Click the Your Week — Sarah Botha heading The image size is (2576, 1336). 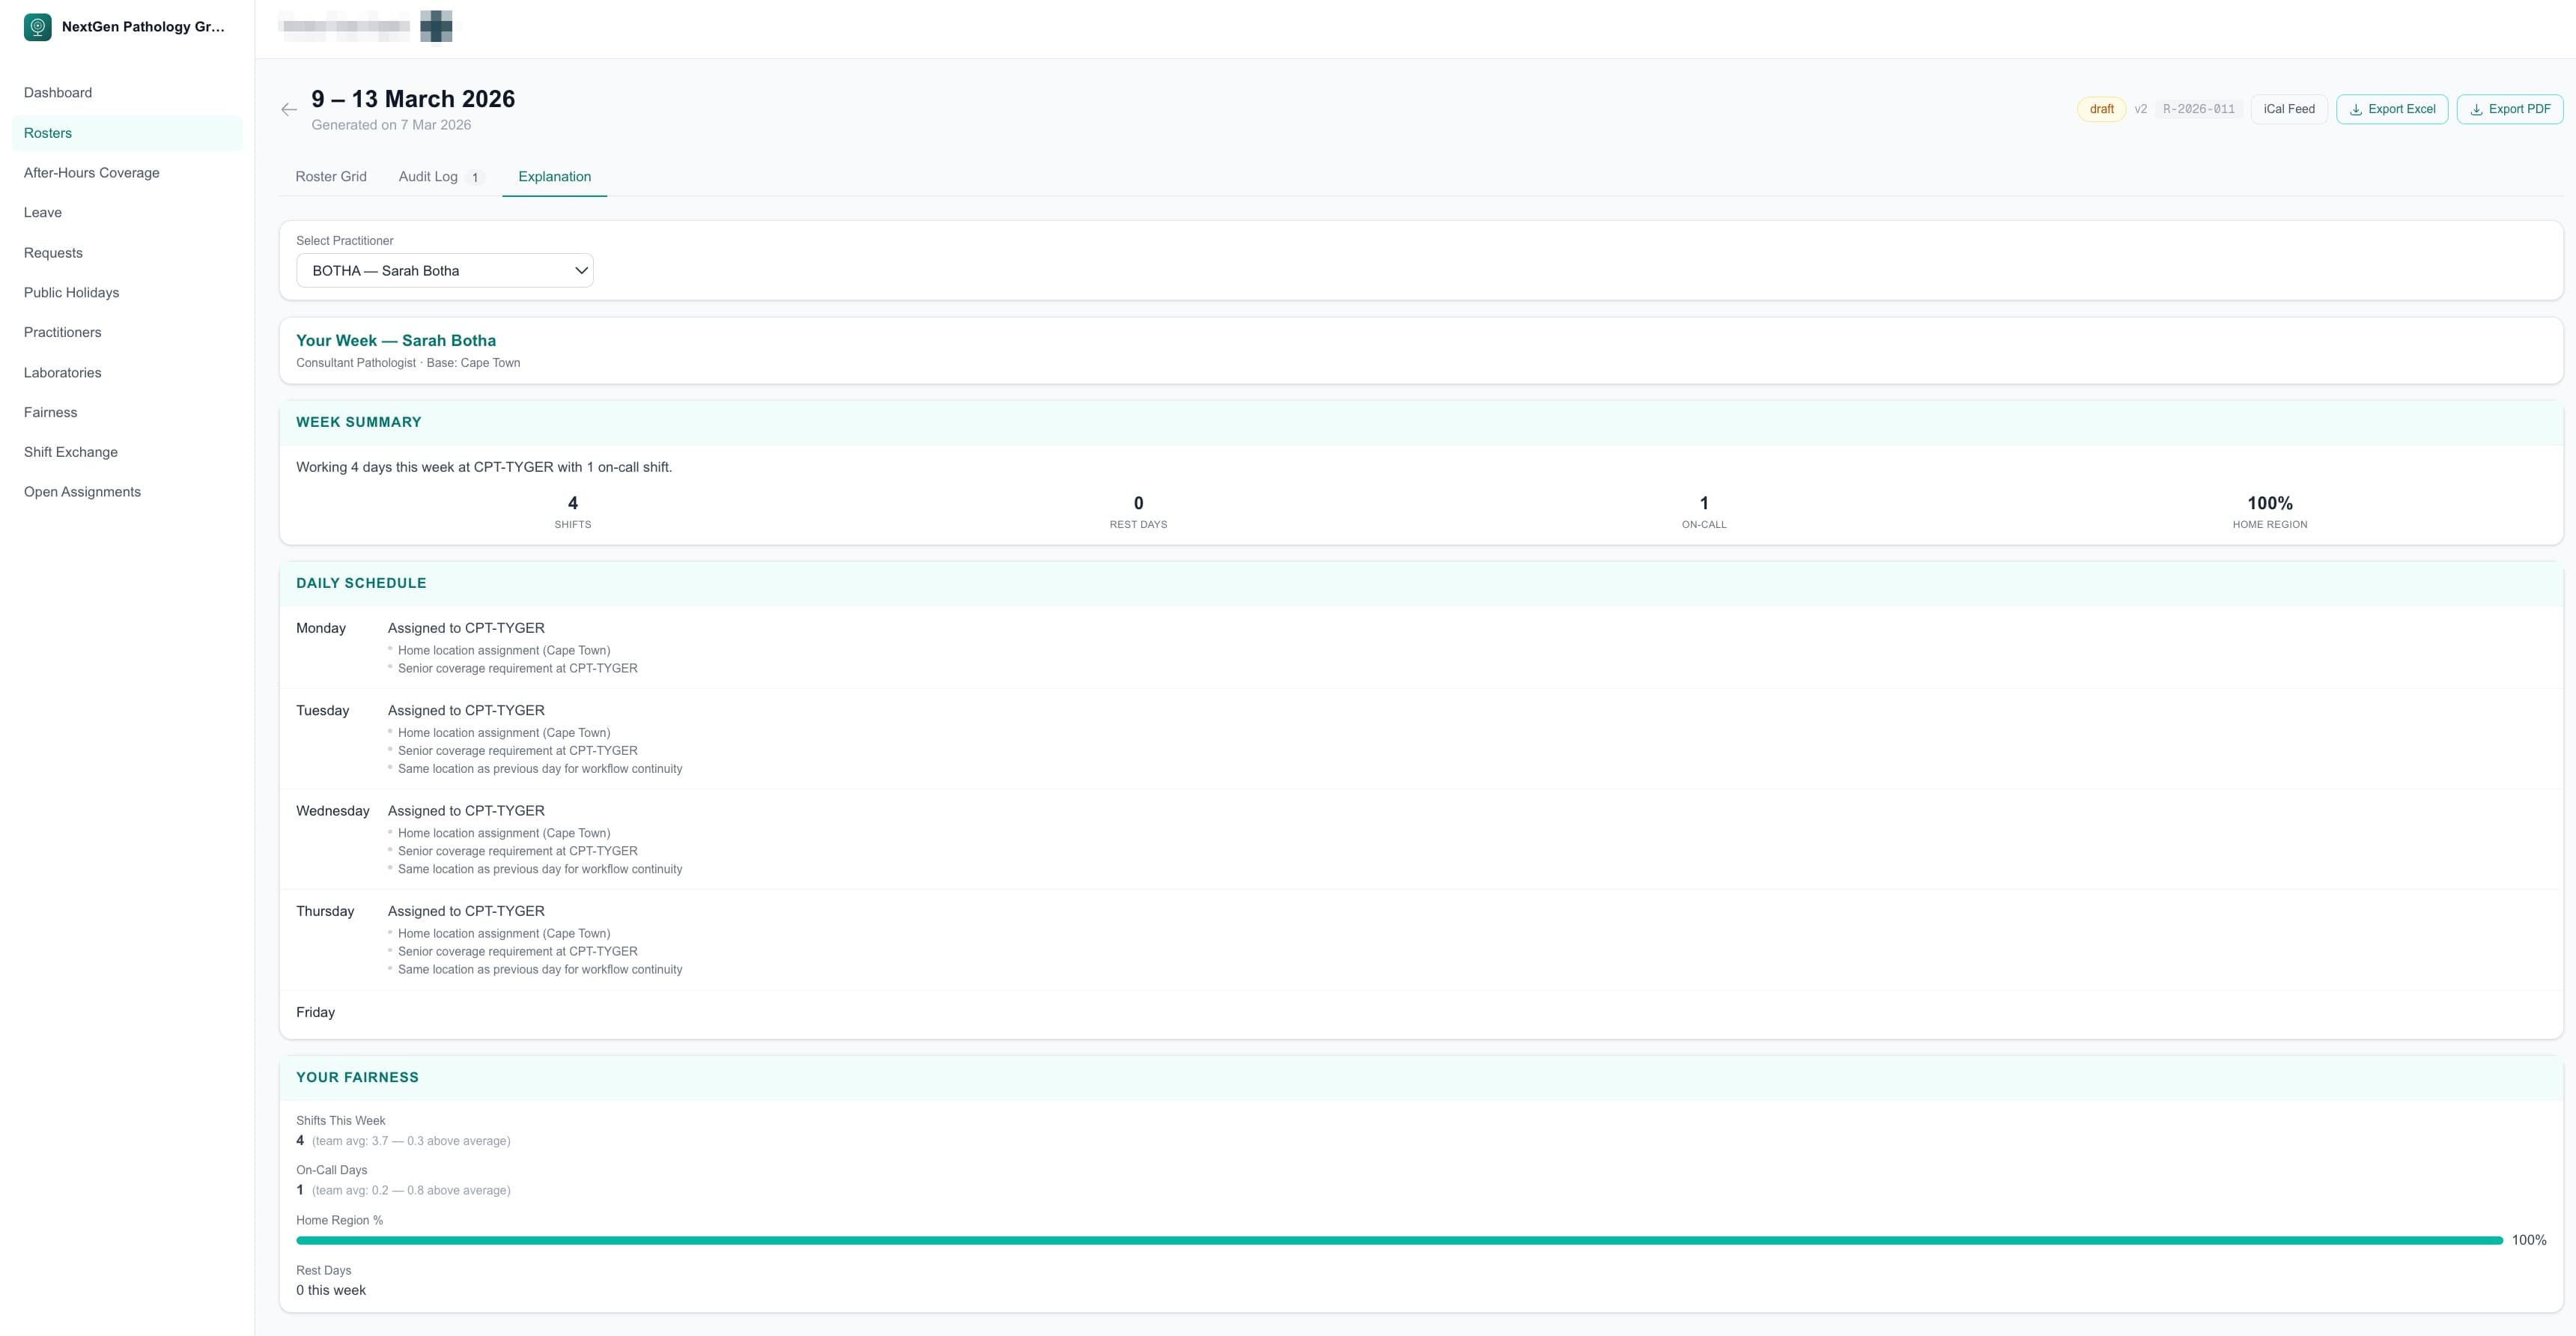coord(395,340)
